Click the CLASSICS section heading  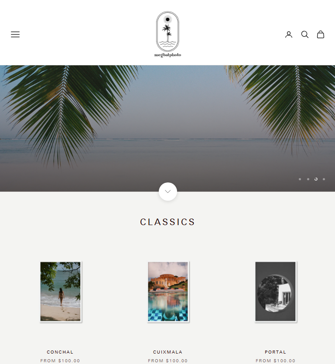point(167,222)
